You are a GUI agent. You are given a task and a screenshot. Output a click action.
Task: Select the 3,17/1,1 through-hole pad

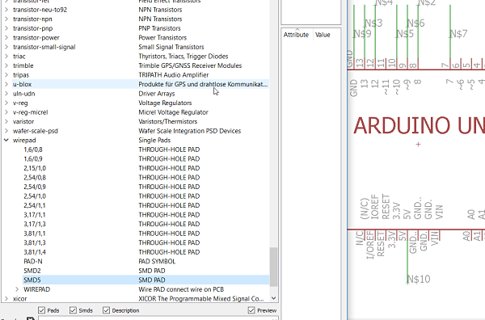(x=146, y=215)
